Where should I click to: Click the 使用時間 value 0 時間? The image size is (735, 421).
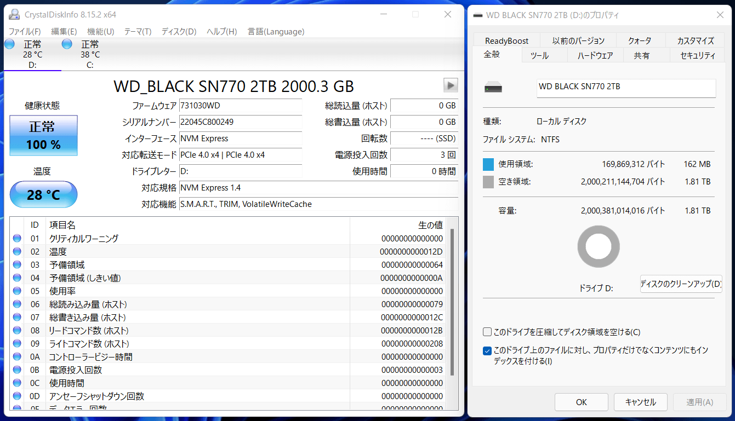pos(424,171)
